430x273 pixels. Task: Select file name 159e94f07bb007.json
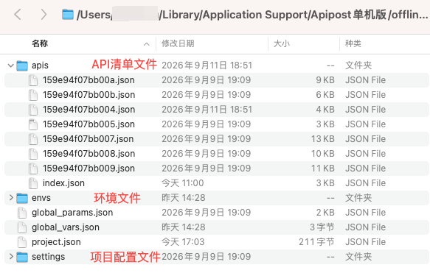[88, 139]
